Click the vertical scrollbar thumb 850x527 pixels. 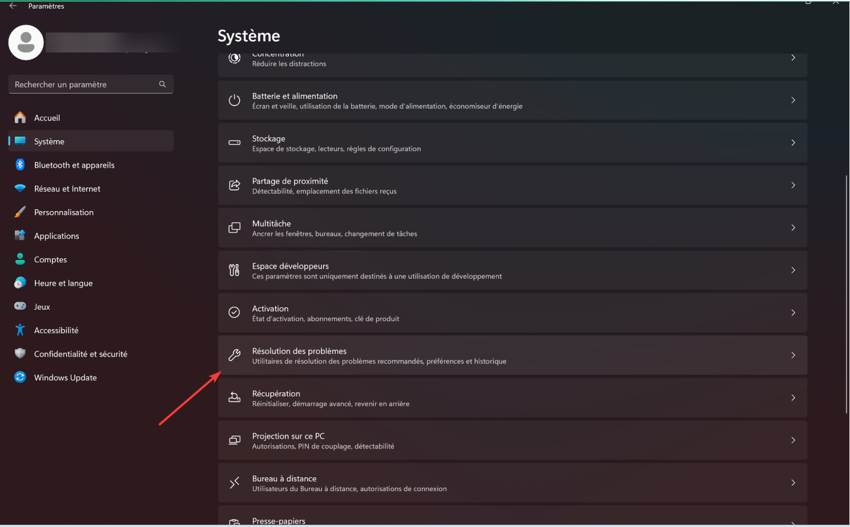pos(846,294)
